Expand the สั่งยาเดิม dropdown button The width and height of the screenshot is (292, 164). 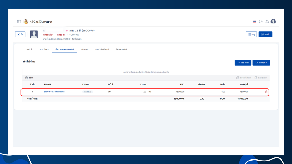click(x=243, y=63)
